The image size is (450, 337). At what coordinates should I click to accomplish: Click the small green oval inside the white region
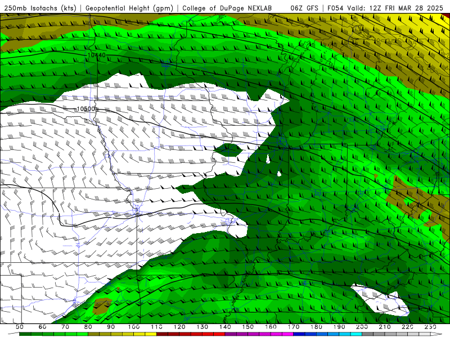(x=228, y=149)
